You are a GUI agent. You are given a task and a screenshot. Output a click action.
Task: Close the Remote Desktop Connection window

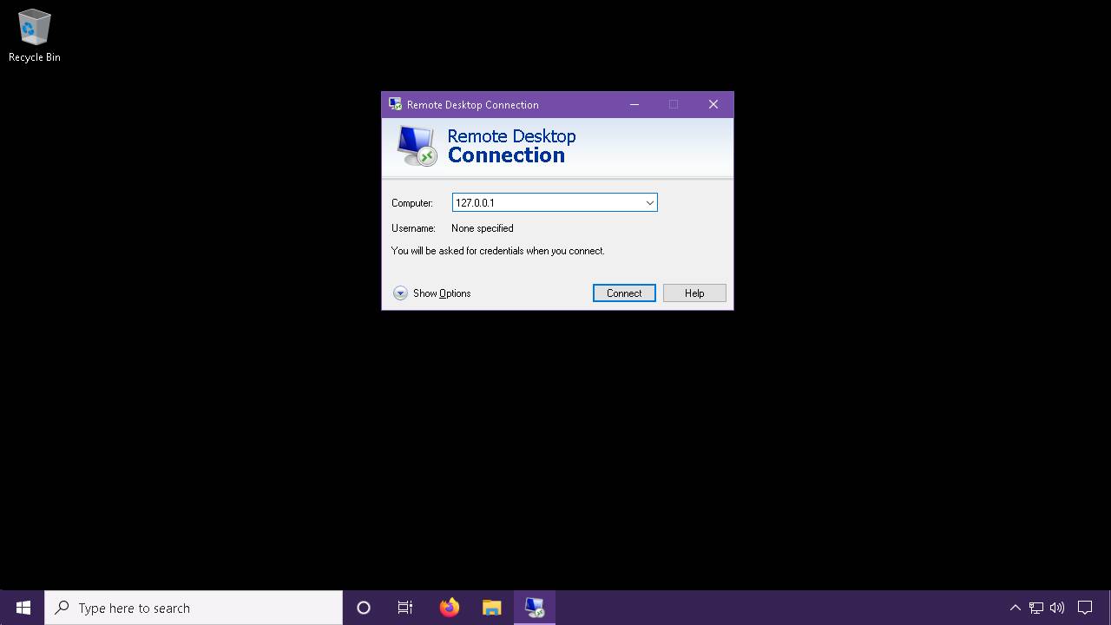tap(713, 104)
